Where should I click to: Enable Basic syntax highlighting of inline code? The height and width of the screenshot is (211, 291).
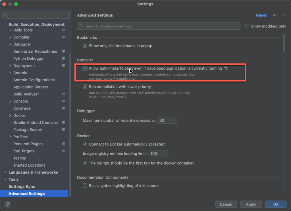(85, 186)
